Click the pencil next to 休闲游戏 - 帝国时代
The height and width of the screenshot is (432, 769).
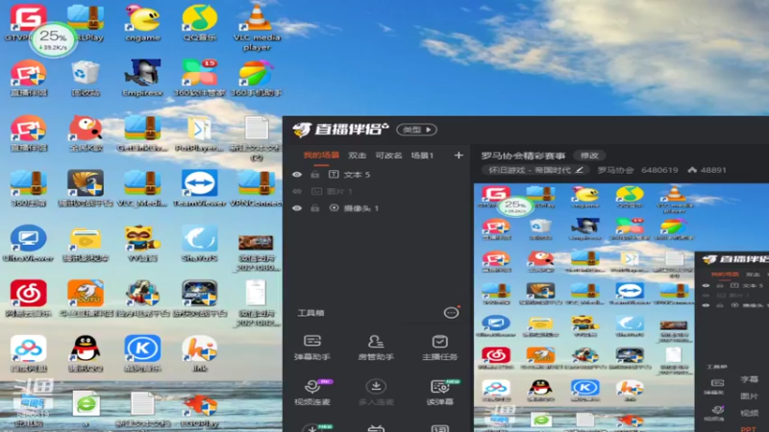point(580,170)
